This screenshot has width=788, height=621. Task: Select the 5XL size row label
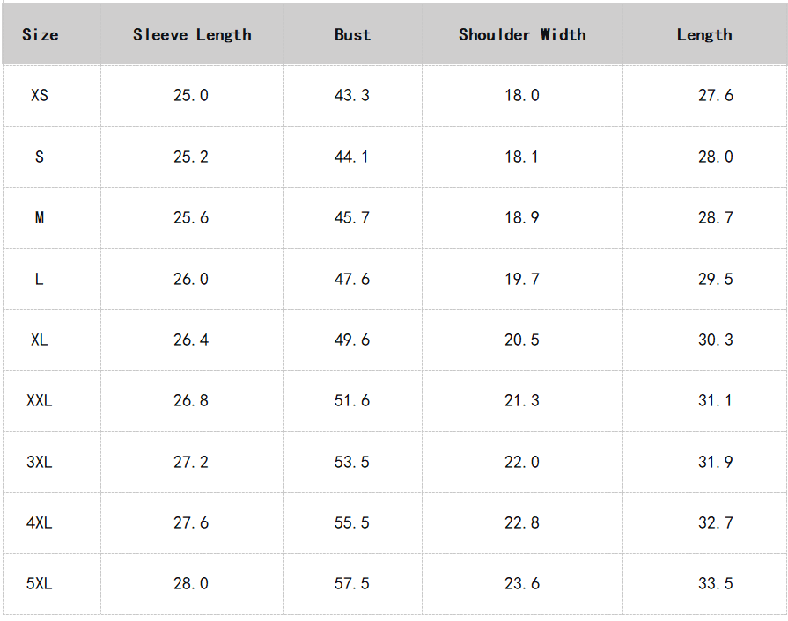40,583
